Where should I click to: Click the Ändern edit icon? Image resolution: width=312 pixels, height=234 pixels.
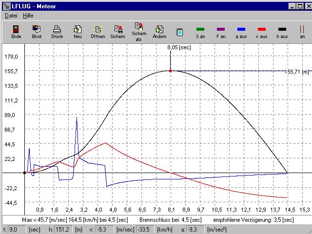pyautogui.click(x=159, y=32)
